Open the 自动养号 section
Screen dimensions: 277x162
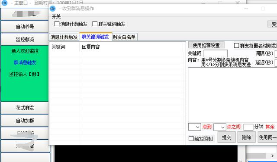[x=25, y=27]
